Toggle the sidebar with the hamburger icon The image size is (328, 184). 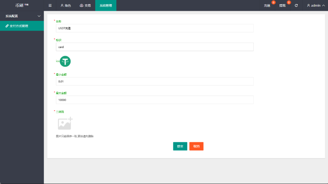point(50,6)
